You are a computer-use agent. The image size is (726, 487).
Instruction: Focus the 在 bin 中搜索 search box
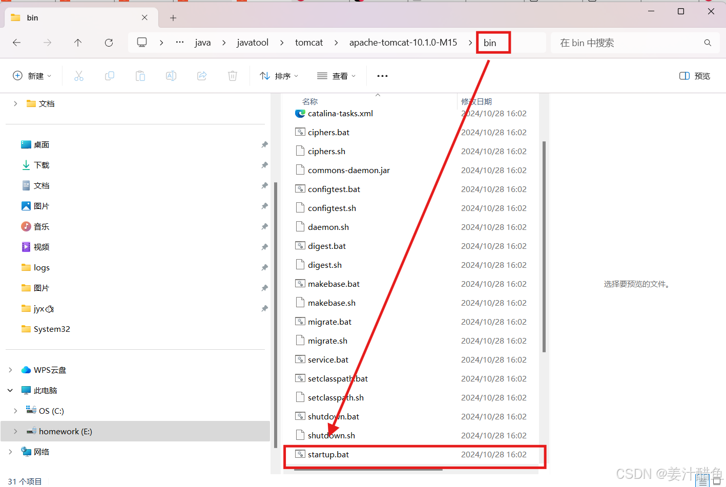click(x=635, y=43)
